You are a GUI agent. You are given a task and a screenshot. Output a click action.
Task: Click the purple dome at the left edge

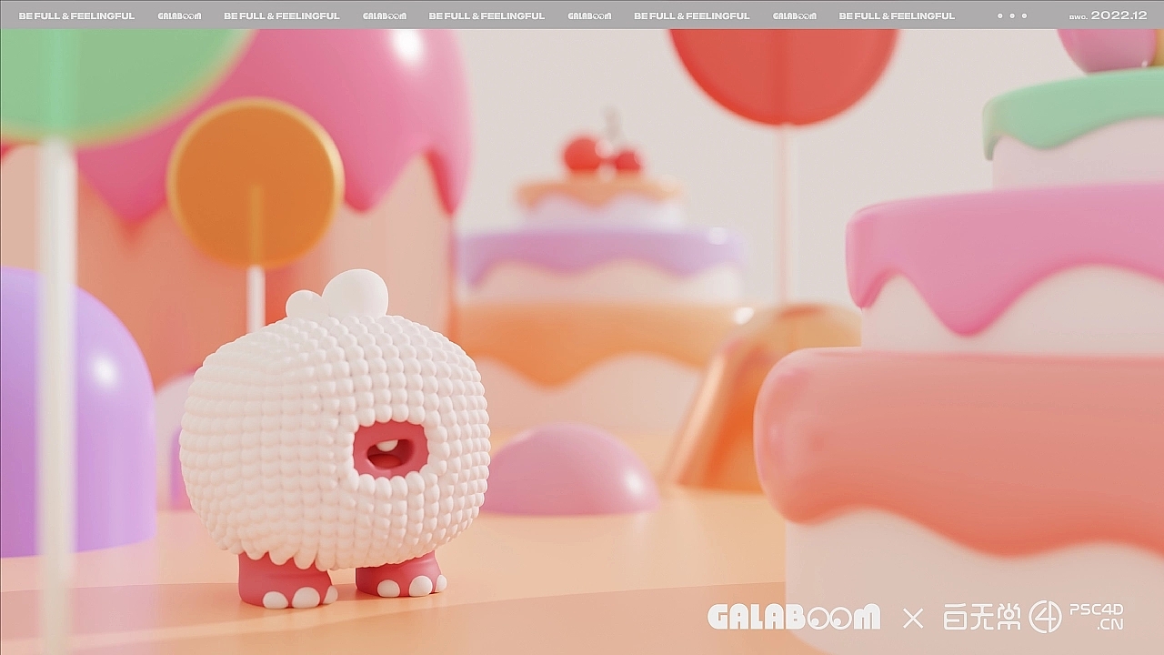(x=73, y=409)
